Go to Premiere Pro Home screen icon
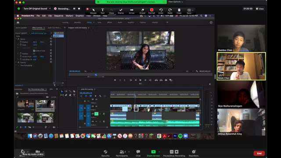 18,22
